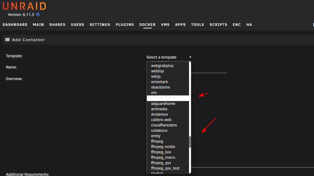The height and width of the screenshot is (176, 314).
Task: Select the Docker tab
Action: (147, 25)
